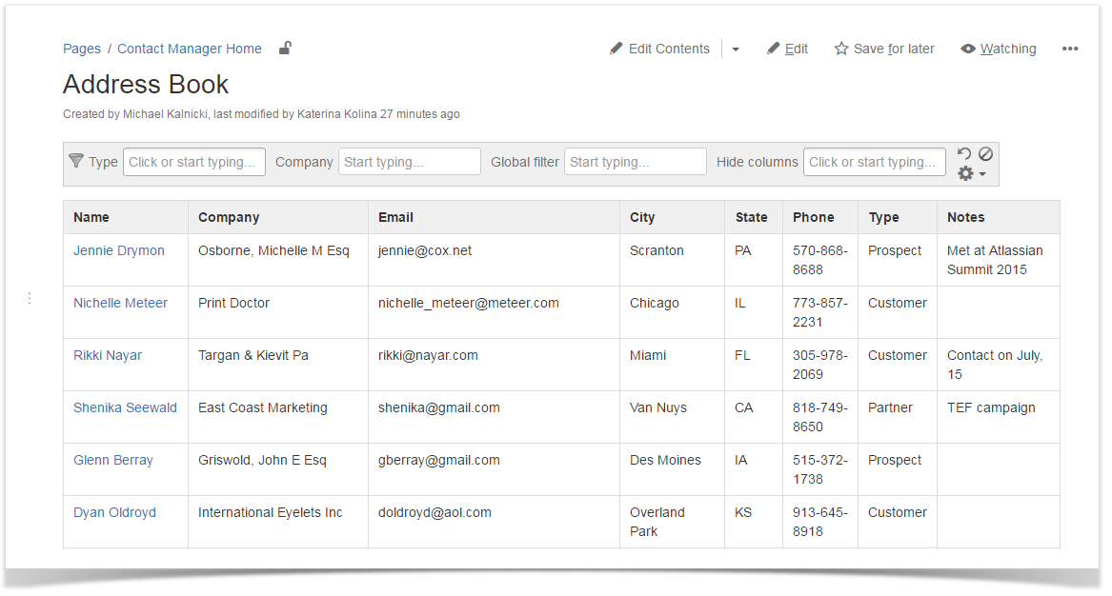The height and width of the screenshot is (596, 1112).
Task: Click the clear filters circle-slash icon
Action: [986, 153]
